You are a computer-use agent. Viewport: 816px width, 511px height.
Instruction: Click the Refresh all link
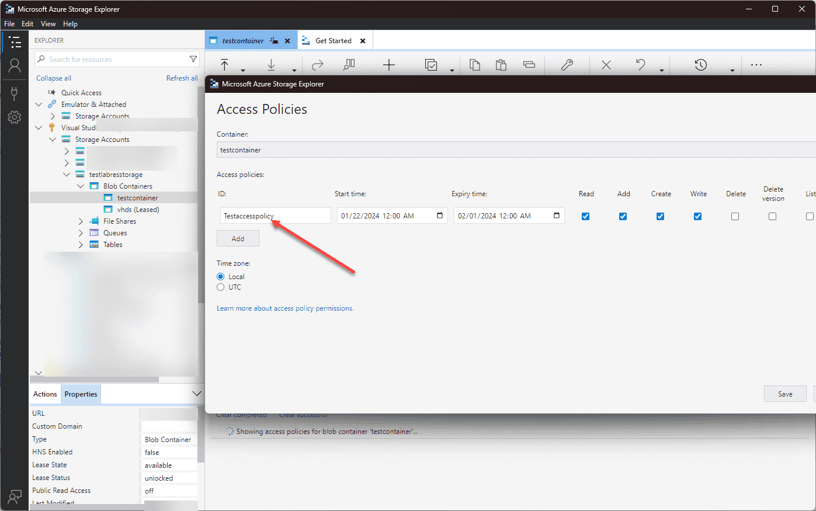182,78
